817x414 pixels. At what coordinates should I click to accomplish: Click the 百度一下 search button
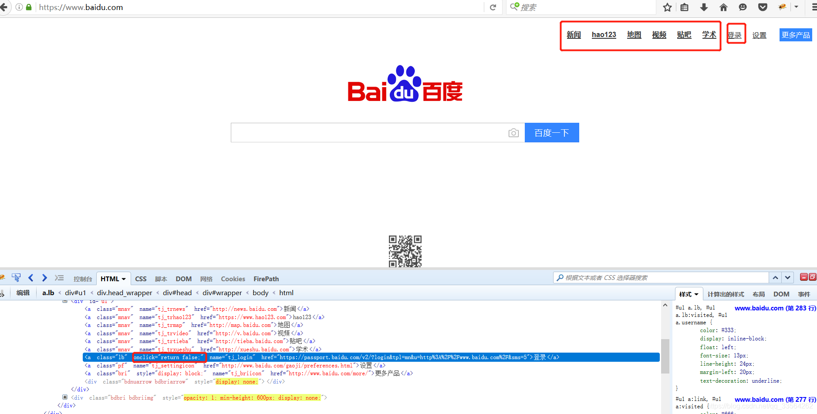[552, 133]
